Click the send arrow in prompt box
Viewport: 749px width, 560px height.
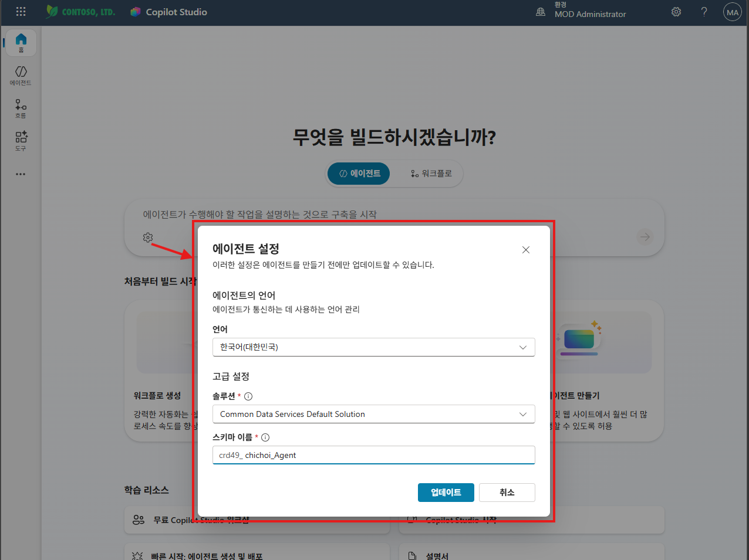[x=645, y=237]
